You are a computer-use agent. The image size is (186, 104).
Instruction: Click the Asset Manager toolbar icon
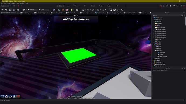pyautogui.click(x=122, y=10)
